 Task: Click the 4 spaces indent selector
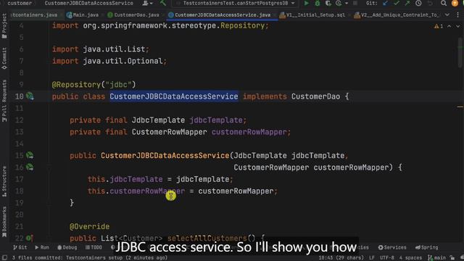point(410,258)
